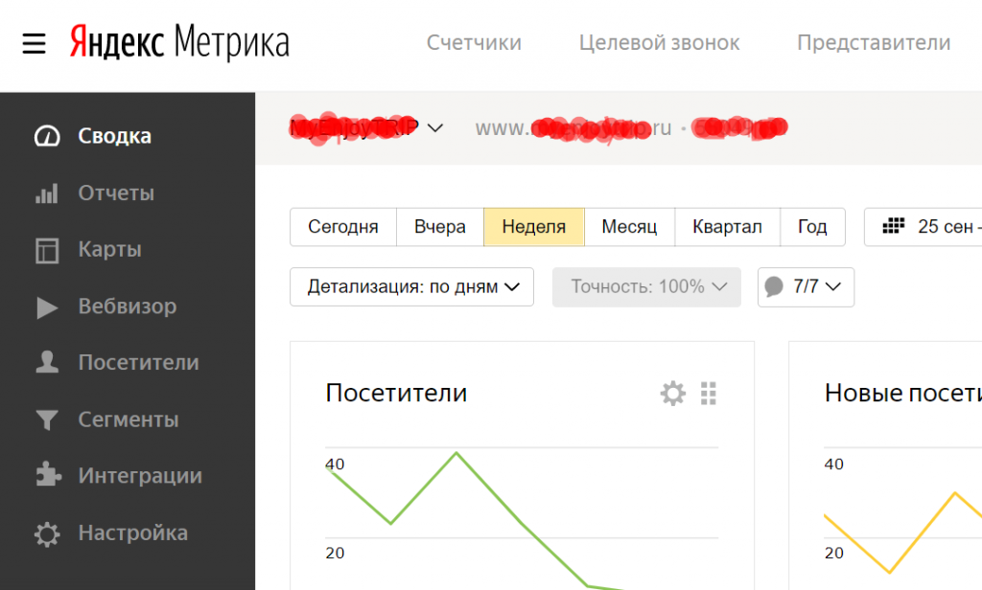Open Целевой звонок top link

point(659,42)
